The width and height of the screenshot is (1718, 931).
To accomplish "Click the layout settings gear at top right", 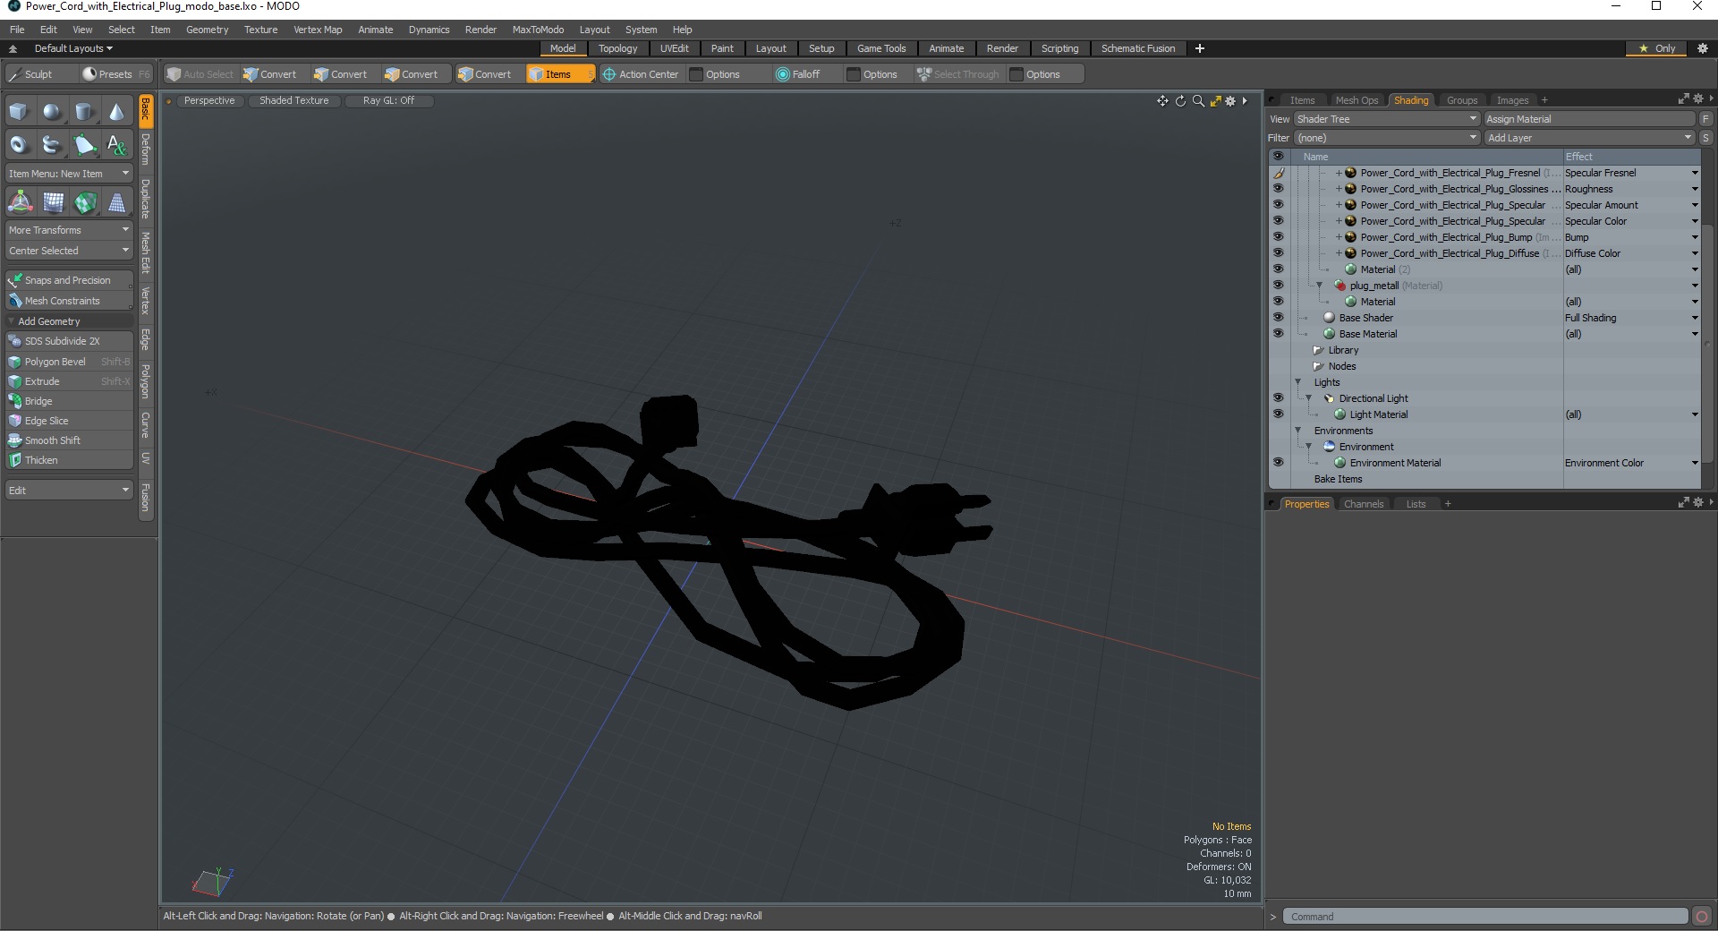I will (1702, 48).
